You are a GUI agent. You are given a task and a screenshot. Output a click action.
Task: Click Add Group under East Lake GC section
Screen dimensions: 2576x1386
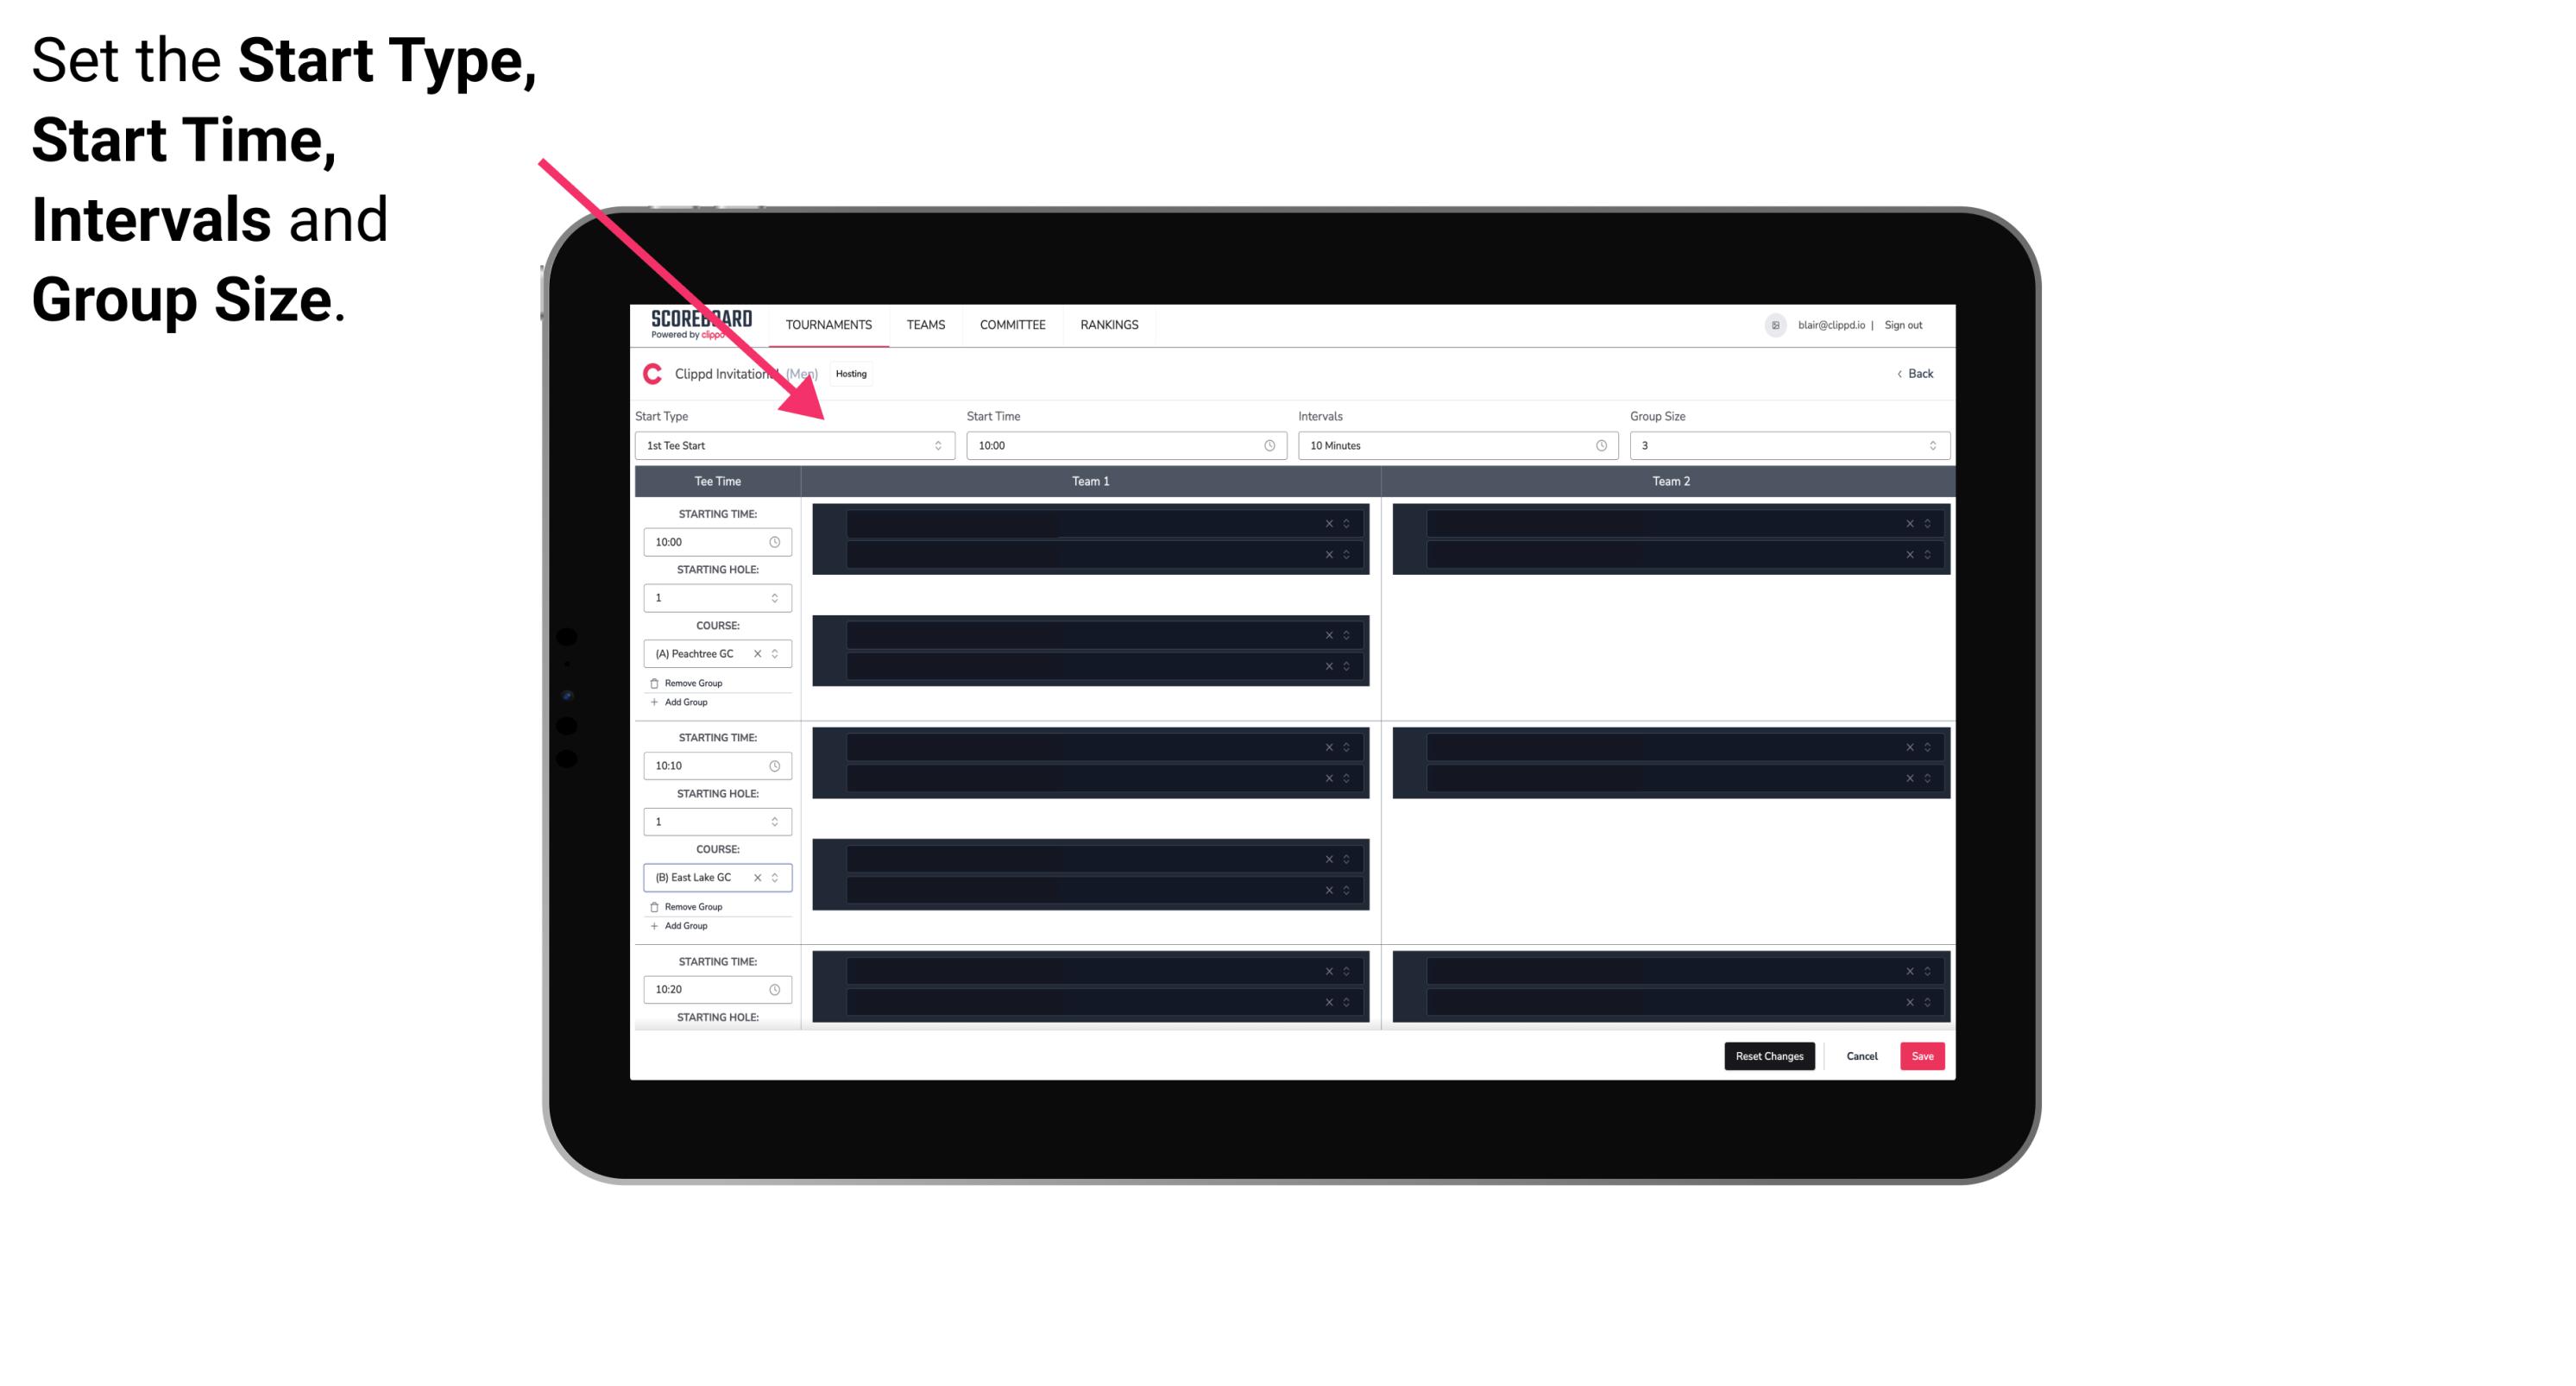point(683,925)
